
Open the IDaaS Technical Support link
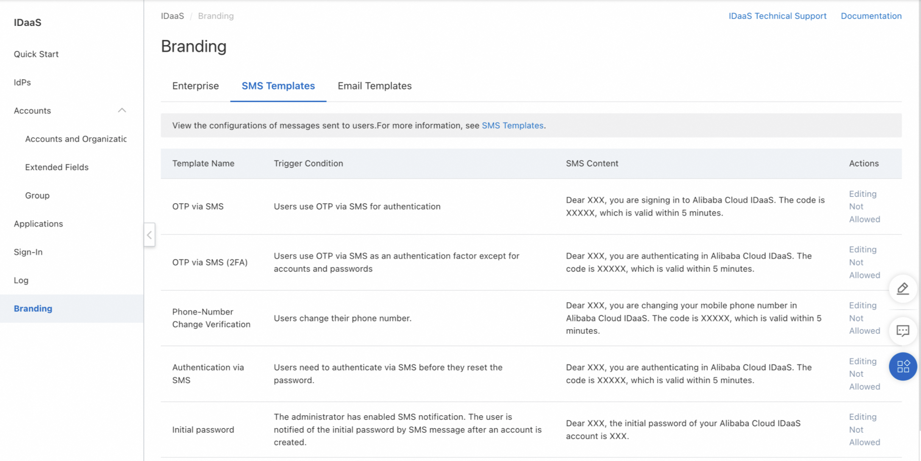(x=777, y=16)
